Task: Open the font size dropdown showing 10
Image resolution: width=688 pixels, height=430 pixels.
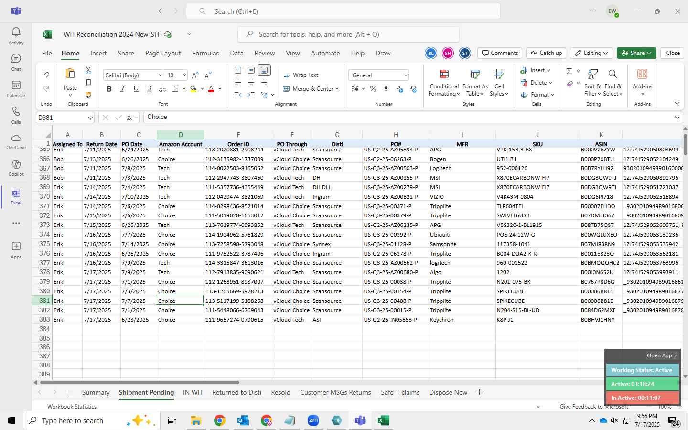Action: (x=184, y=75)
